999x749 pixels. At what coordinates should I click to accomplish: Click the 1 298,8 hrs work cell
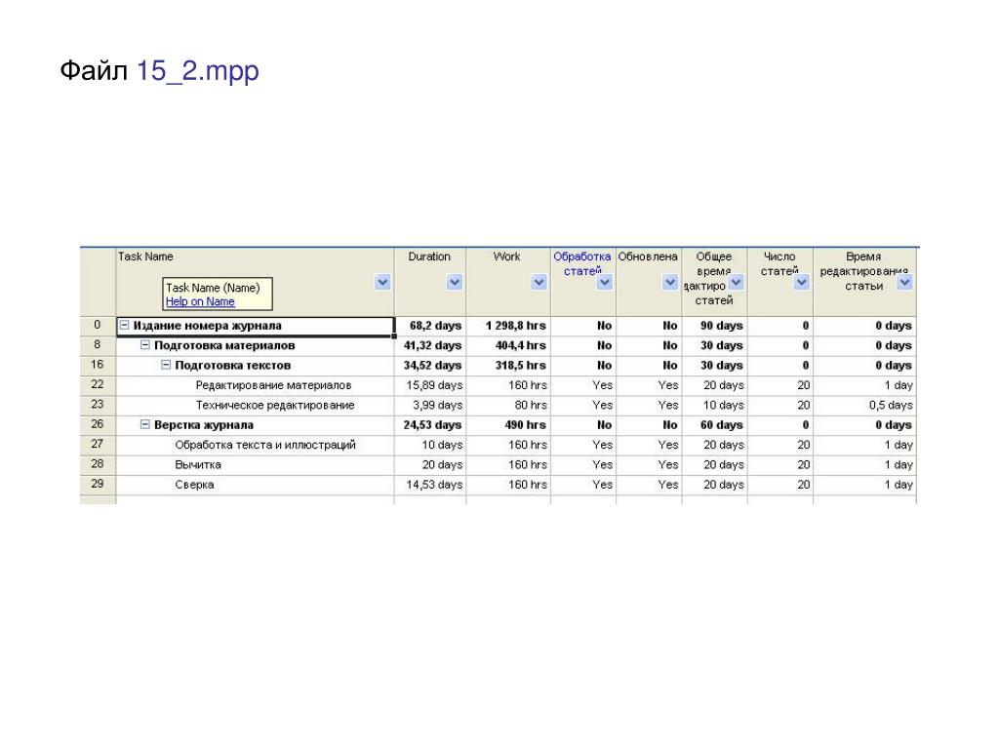pos(508,326)
